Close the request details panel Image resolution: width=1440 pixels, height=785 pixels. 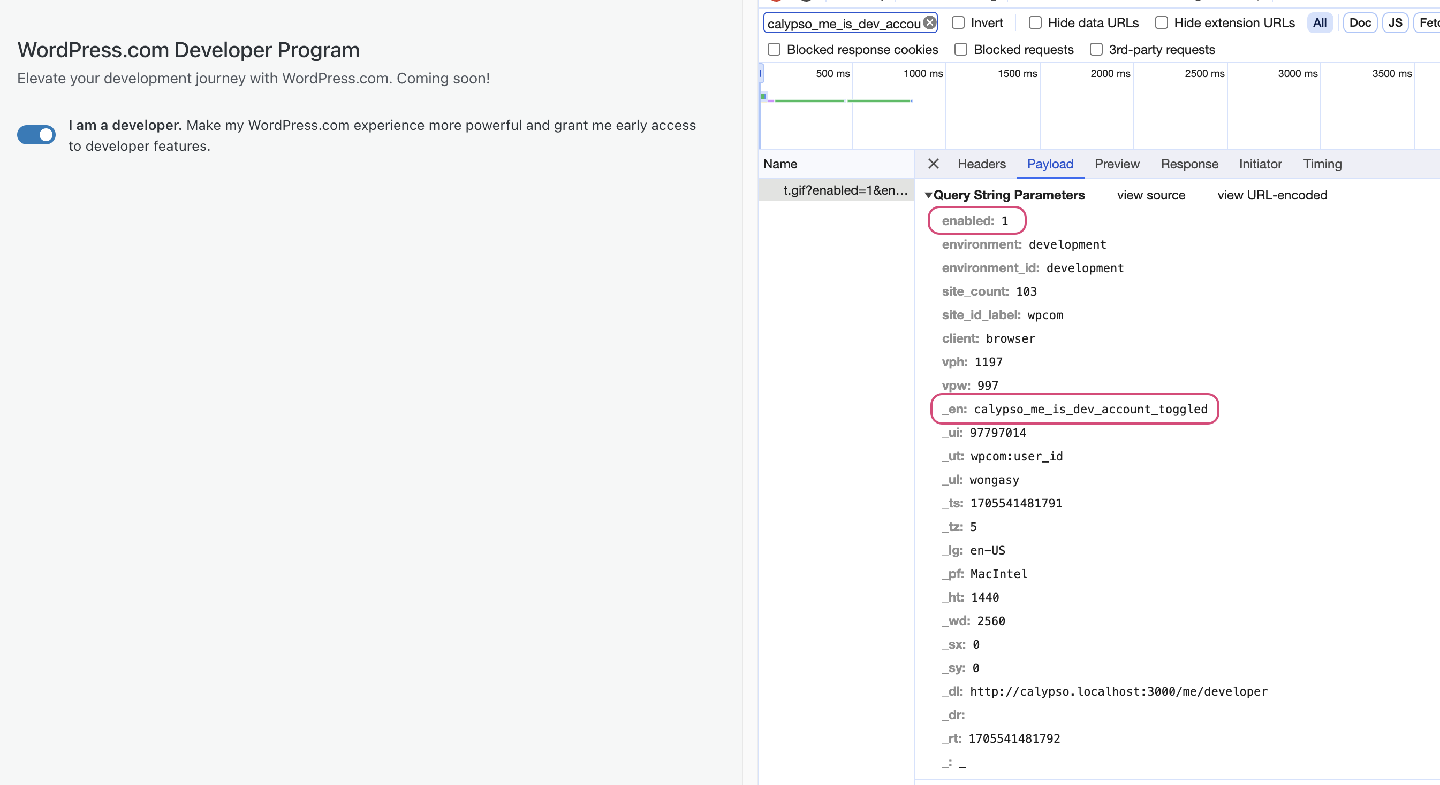[x=933, y=164]
